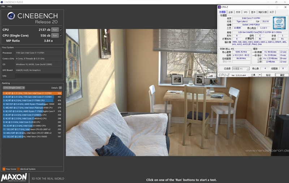Click the Identical System legend swatch

[18, 169]
